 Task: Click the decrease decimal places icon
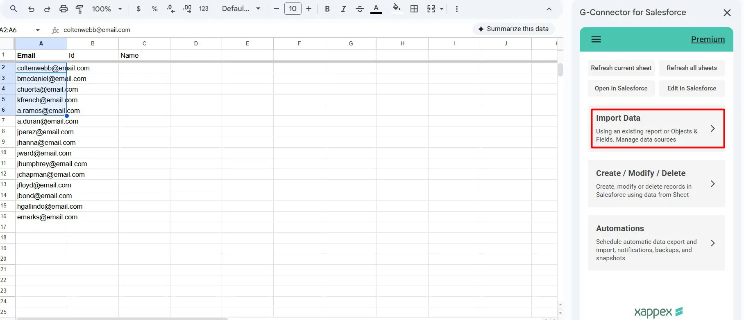coord(171,9)
